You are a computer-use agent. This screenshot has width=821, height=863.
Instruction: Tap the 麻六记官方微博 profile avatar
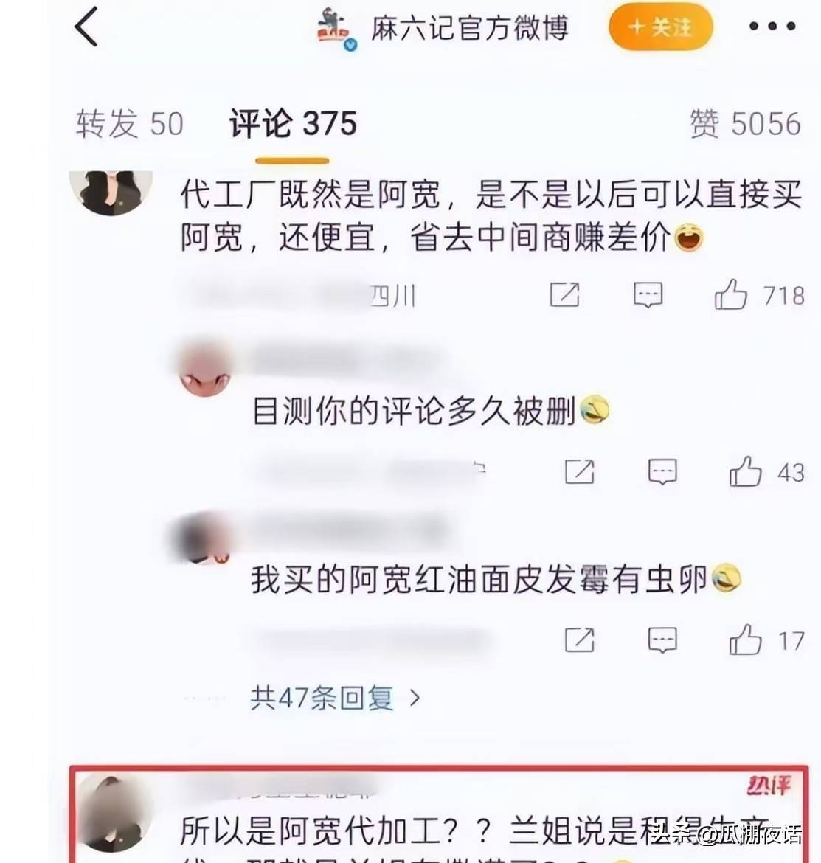pos(336,29)
